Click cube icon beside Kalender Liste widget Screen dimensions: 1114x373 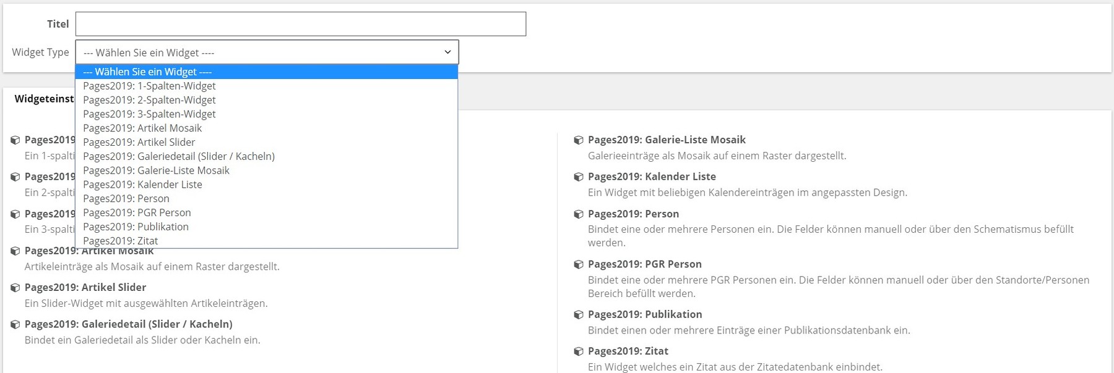click(579, 177)
